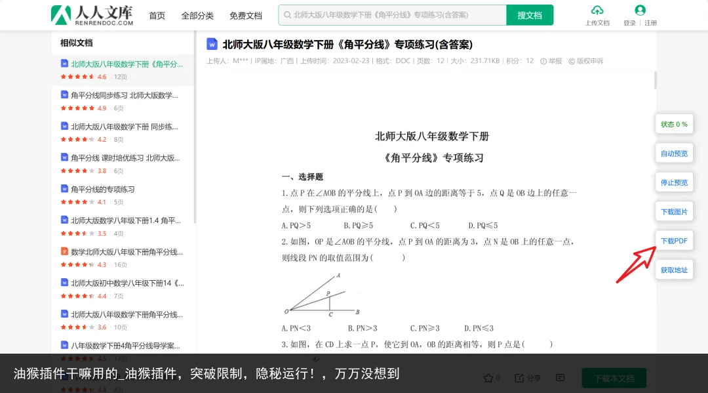The height and width of the screenshot is (393, 708).
Task: Click the user avatar login icon
Action: point(640,10)
